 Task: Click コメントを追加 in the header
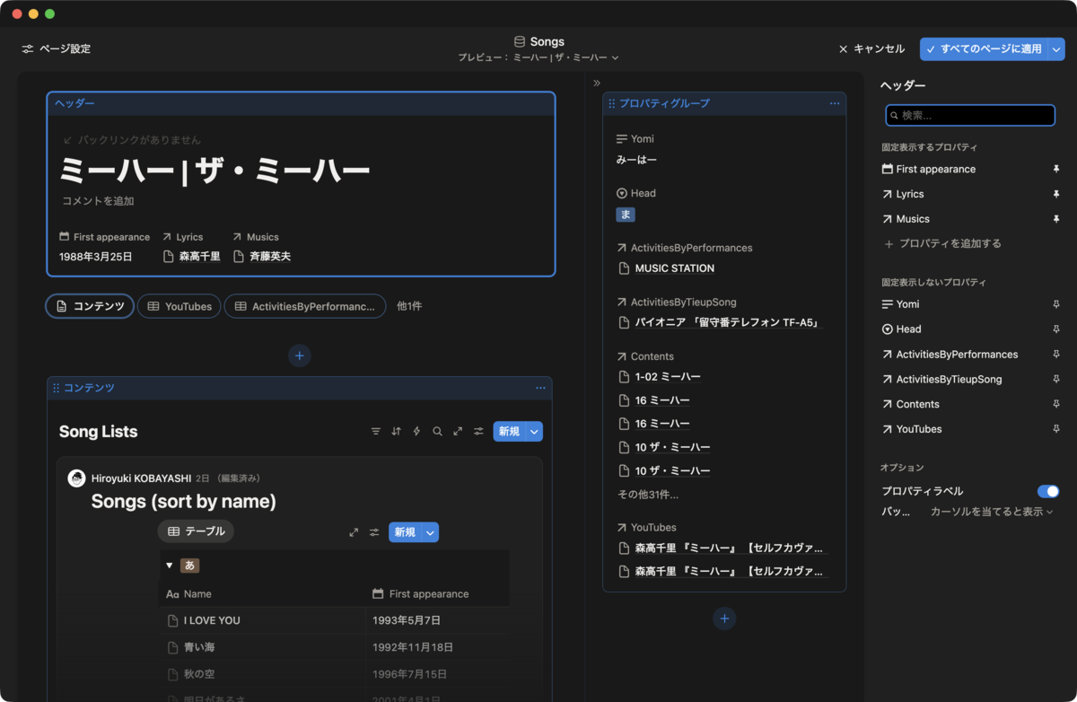click(98, 201)
